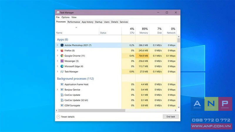Click Background processes (112) group header
Screen dimensions: 235x132
pyautogui.click(x=75, y=79)
